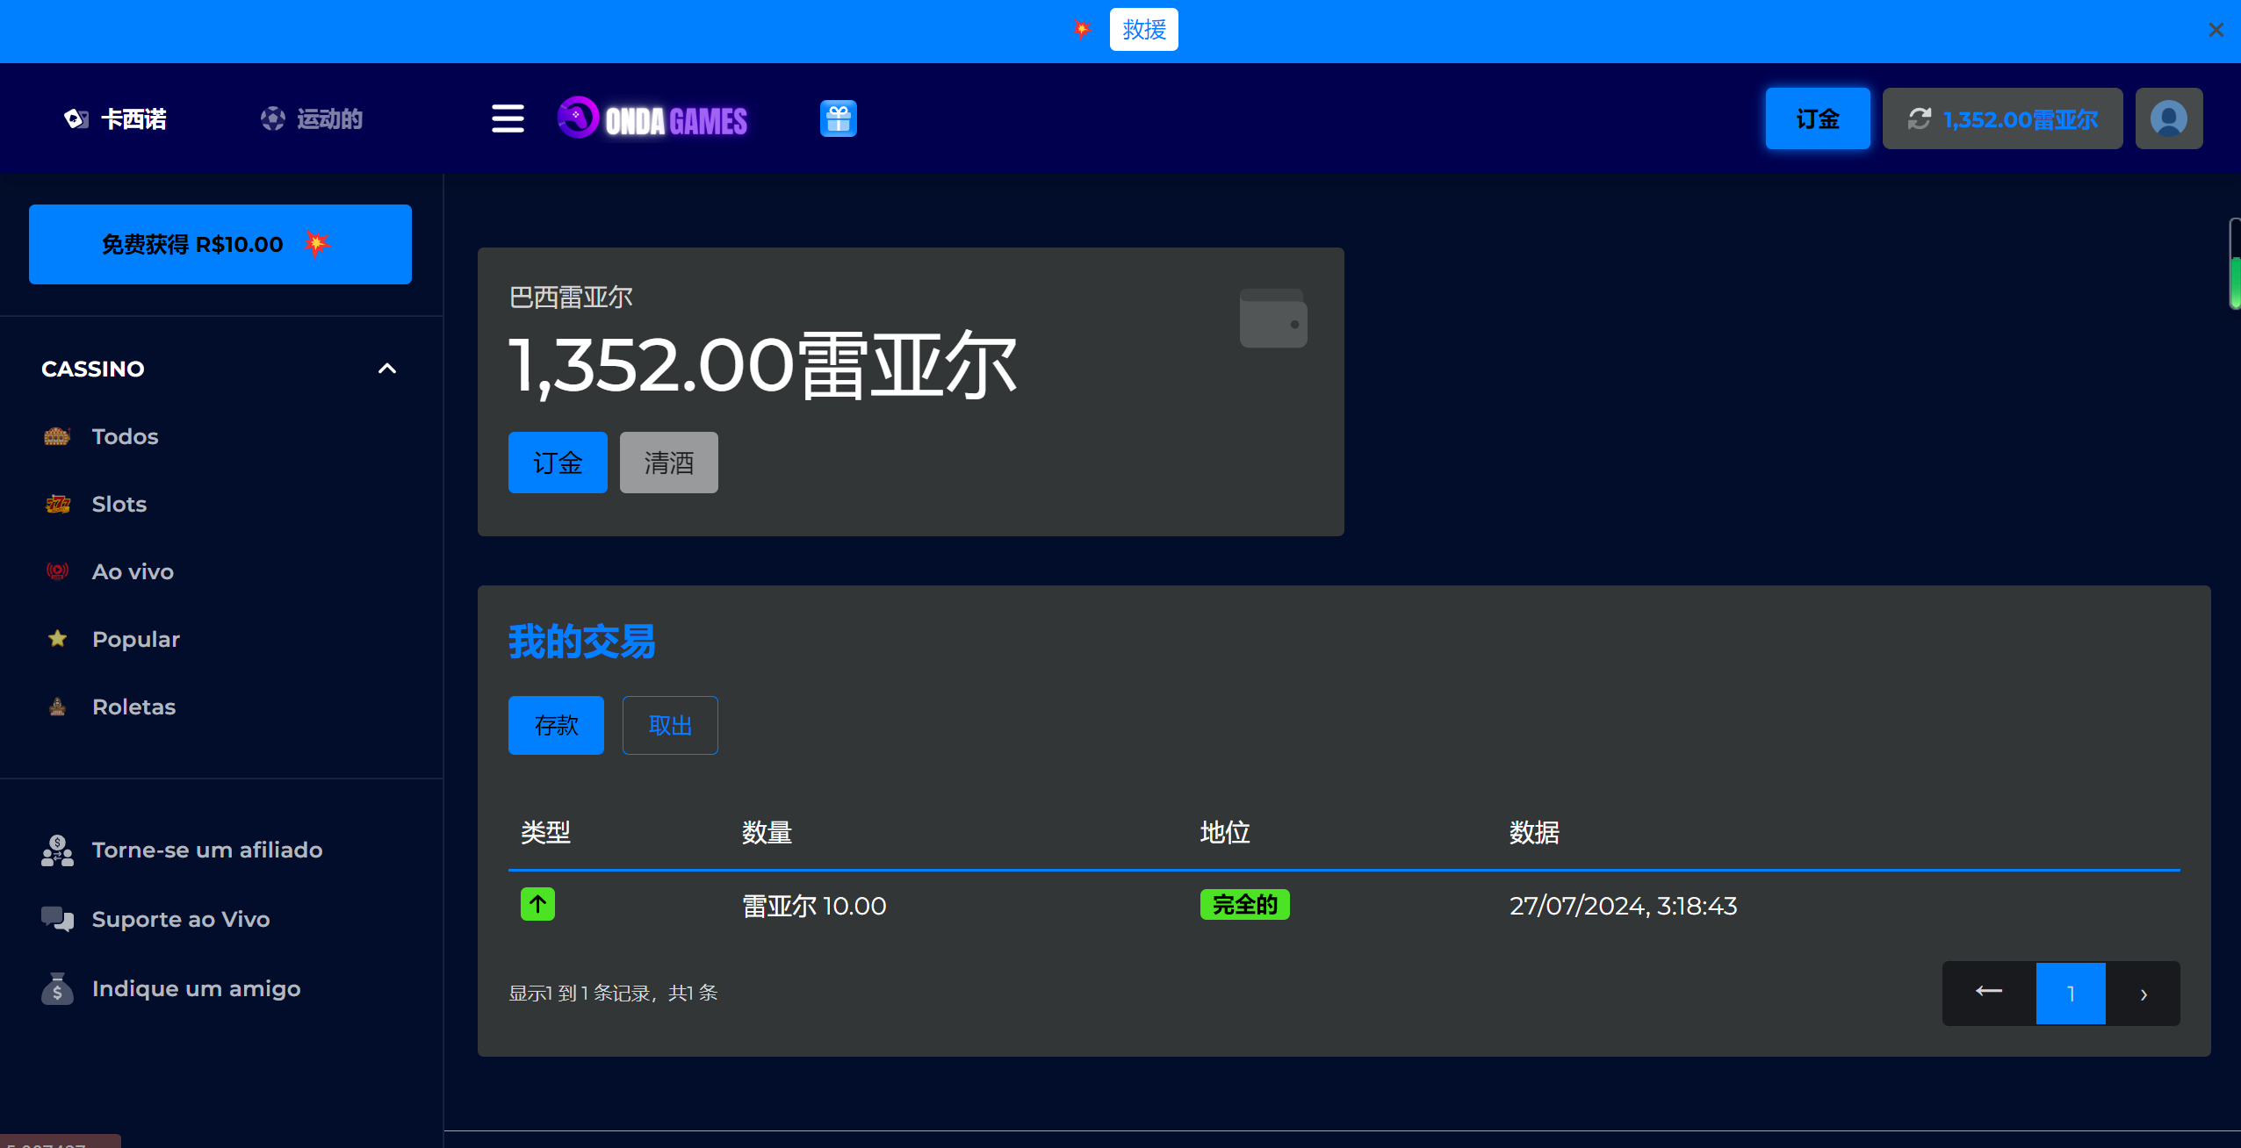Image resolution: width=2241 pixels, height=1148 pixels.
Task: Open the user profile avatar
Action: point(2168,118)
